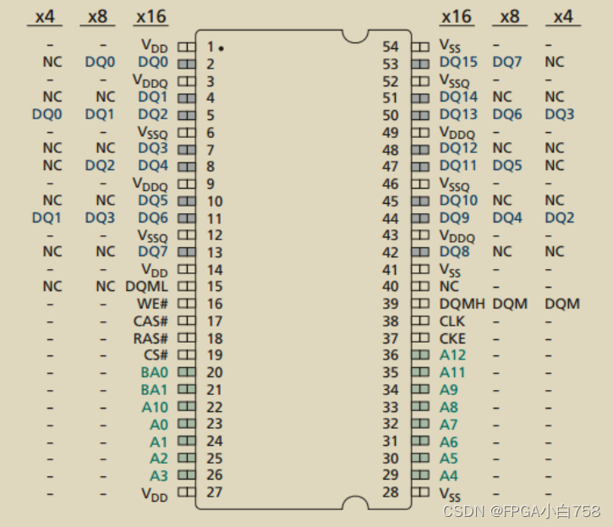This screenshot has width=613, height=527.
Task: Click pin number 22 label
Action: [x=215, y=407]
